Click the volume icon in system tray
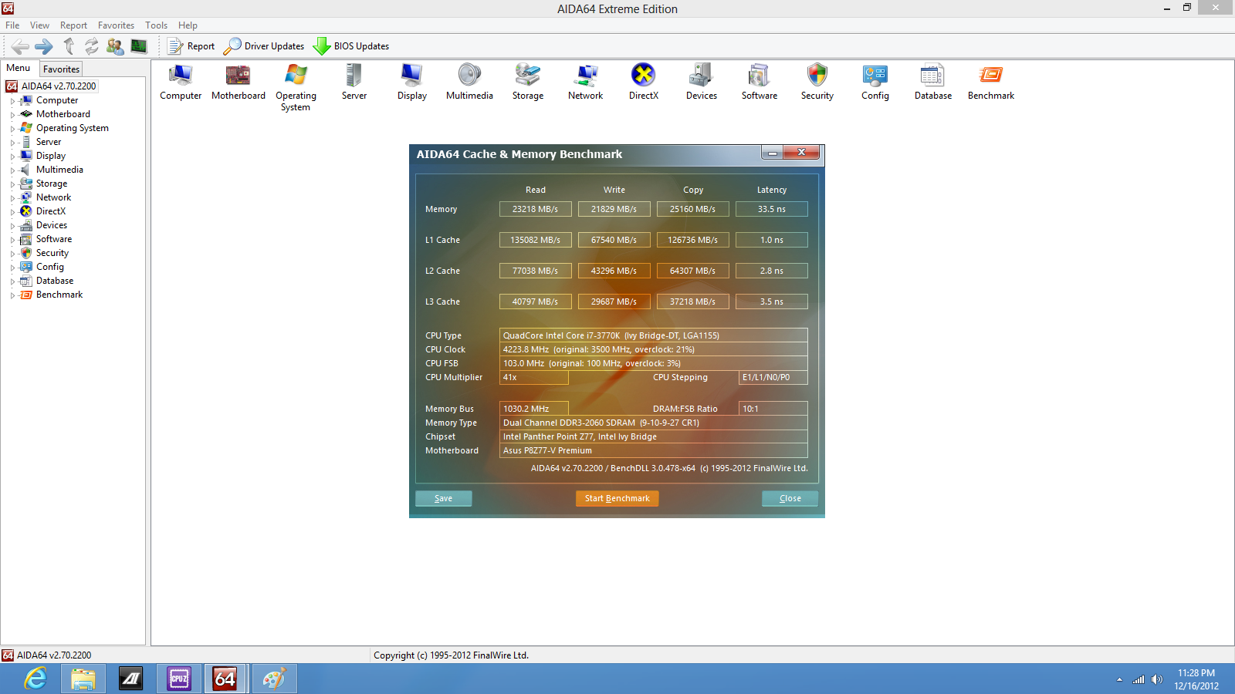This screenshot has width=1235, height=694. (1156, 679)
